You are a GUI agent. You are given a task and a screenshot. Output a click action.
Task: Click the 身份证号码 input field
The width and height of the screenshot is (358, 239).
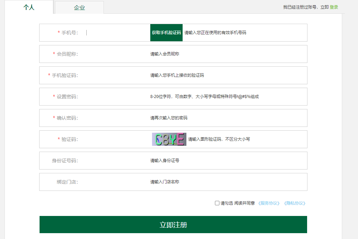(x=113, y=161)
